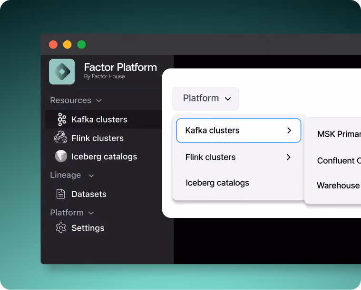Screen dimensions: 361x290
Task: Open Iceberg catalogs in the sidebar
Action: [104, 157]
